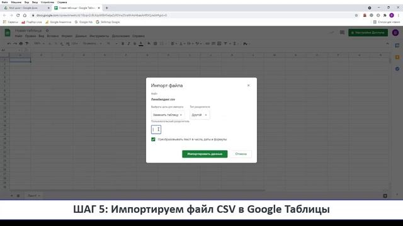Open the Borders tool in toolbar
The image size is (403, 226).
tap(156, 43)
